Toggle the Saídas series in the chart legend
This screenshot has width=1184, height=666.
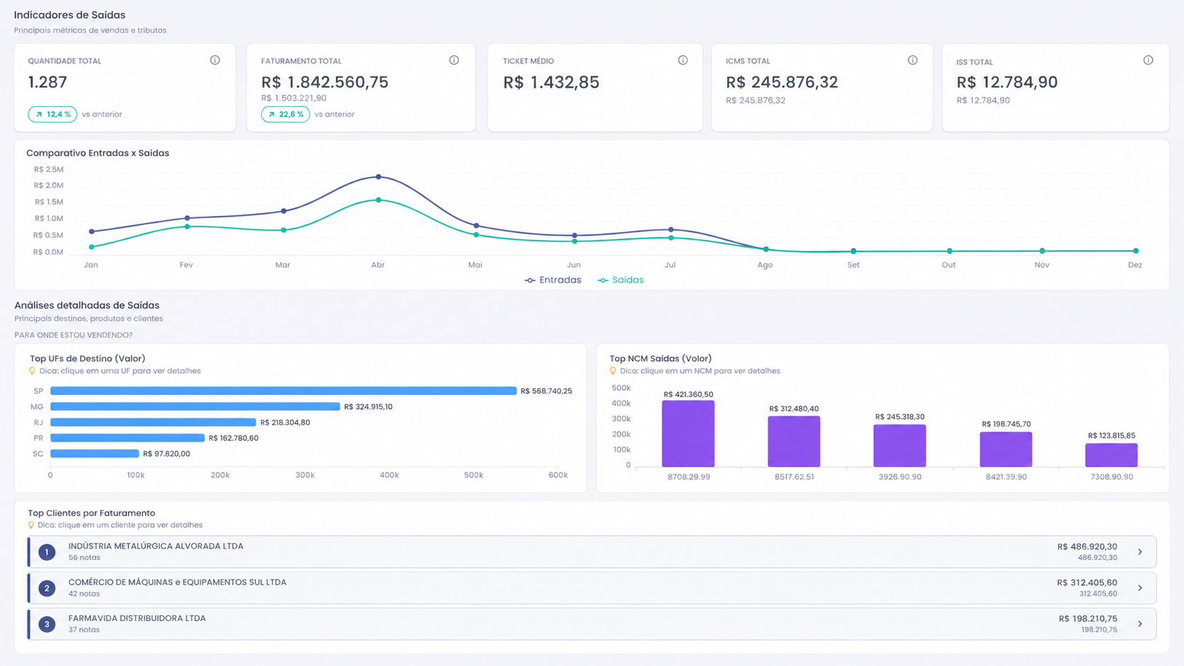click(621, 280)
